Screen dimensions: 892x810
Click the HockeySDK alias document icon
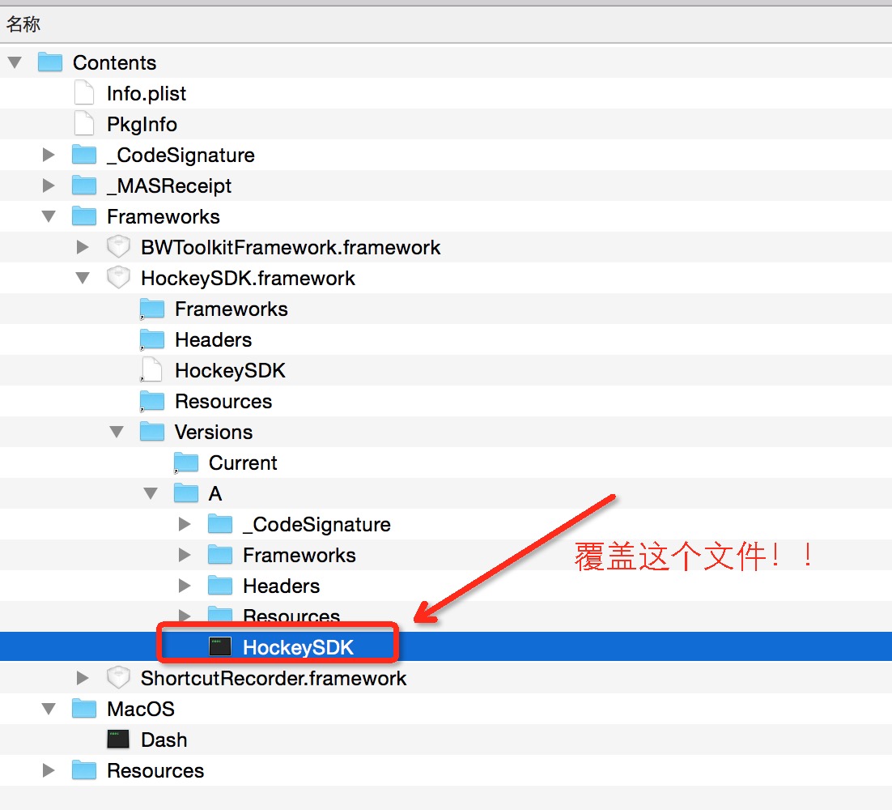151,370
